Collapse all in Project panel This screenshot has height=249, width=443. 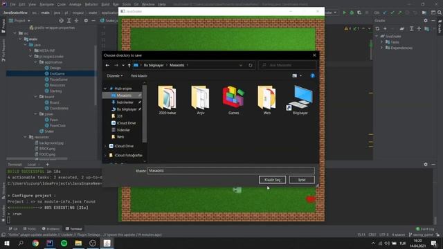pyautogui.click(x=76, y=21)
